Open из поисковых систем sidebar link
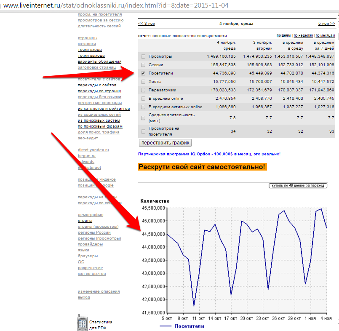339x331 pixels. tap(99, 120)
